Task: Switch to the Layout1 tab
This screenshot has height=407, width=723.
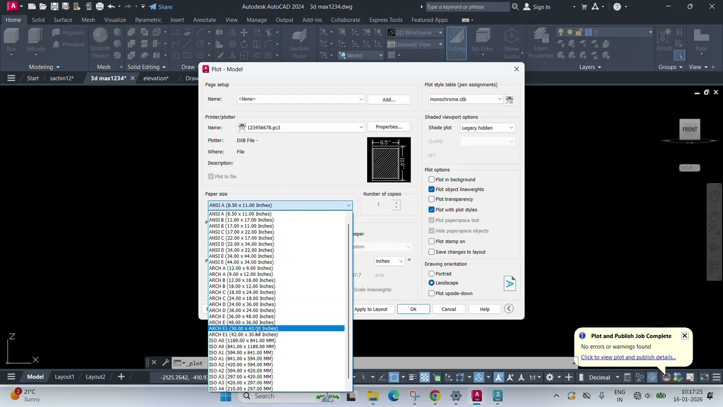Action: click(64, 377)
